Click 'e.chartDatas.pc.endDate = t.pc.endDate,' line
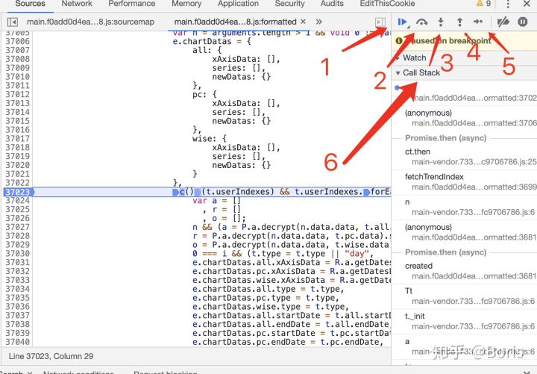The height and width of the screenshot is (374, 537). point(288,342)
